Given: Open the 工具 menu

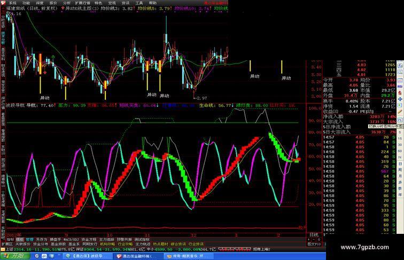Looking at the screenshot, I should pyautogui.click(x=139, y=3).
